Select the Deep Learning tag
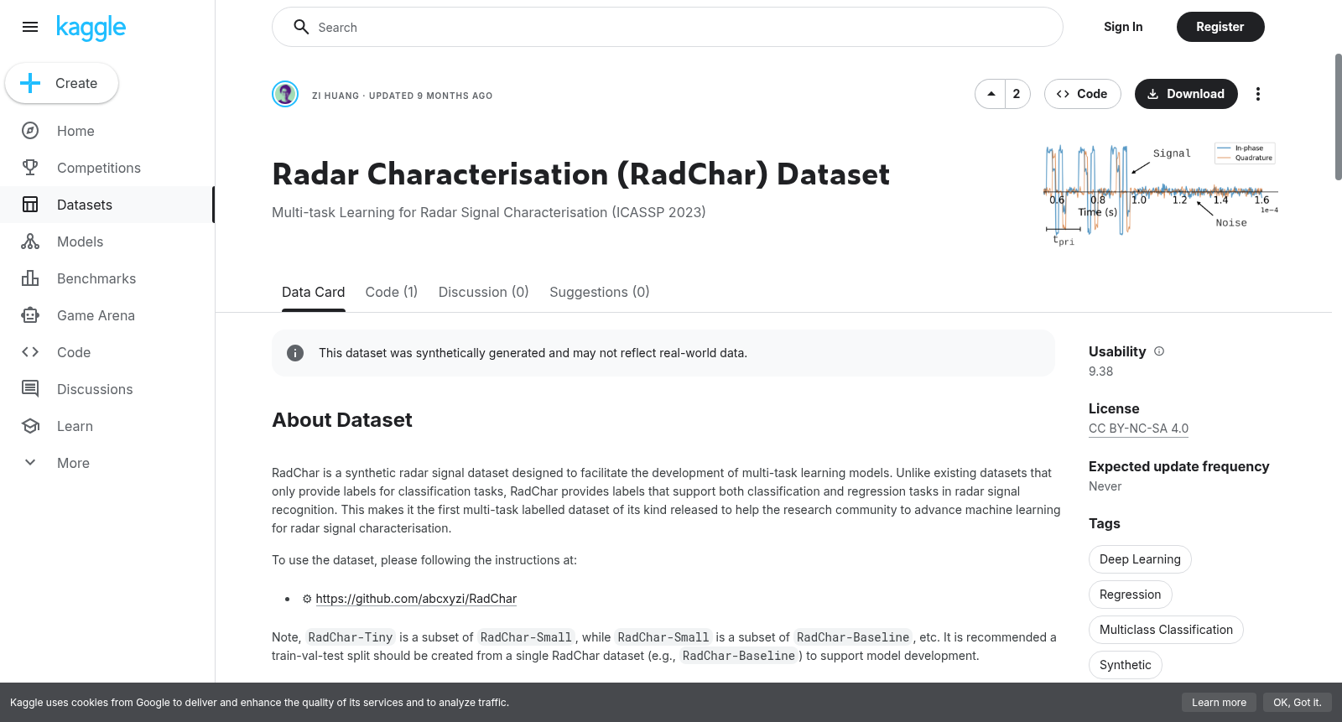The width and height of the screenshot is (1342, 722). (1140, 559)
